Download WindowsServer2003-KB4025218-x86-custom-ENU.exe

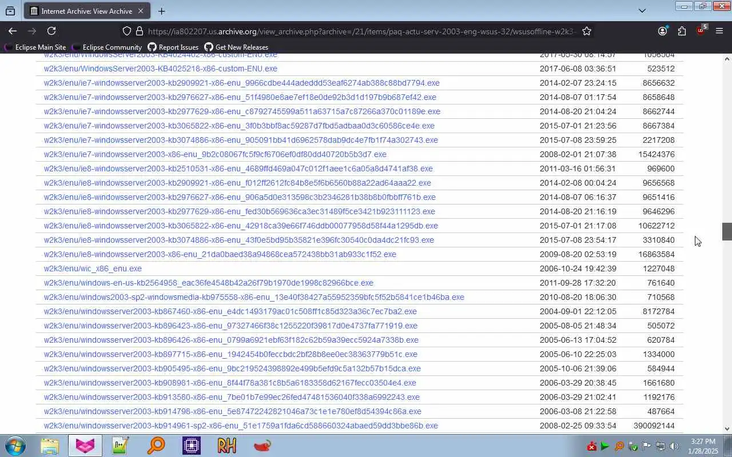(x=160, y=69)
